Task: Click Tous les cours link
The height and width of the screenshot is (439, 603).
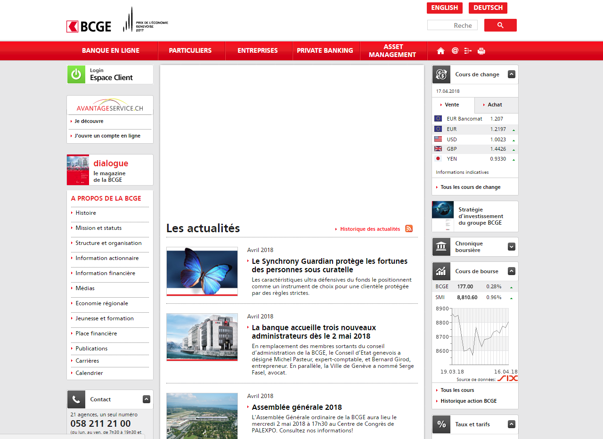Action: click(x=457, y=390)
